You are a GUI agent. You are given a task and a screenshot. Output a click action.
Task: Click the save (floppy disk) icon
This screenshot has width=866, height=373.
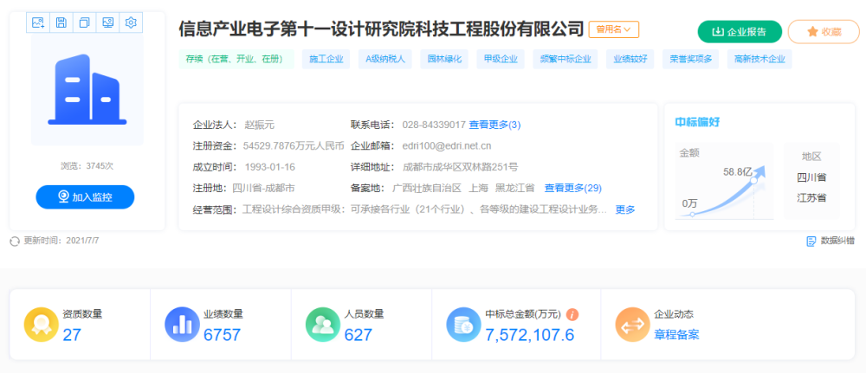[61, 23]
